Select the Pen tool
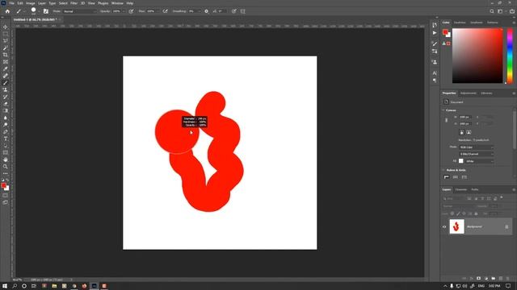517x290 pixels. (x=6, y=131)
